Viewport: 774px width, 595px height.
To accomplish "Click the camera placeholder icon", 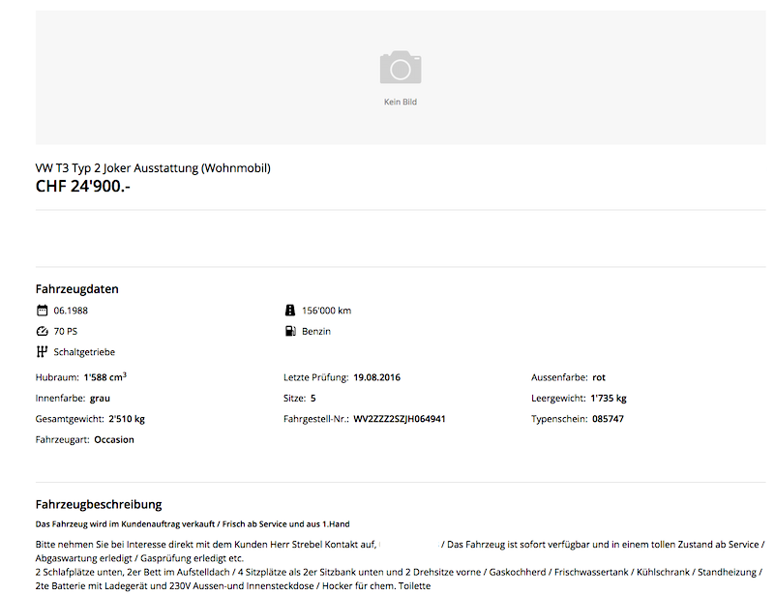I will (401, 67).
